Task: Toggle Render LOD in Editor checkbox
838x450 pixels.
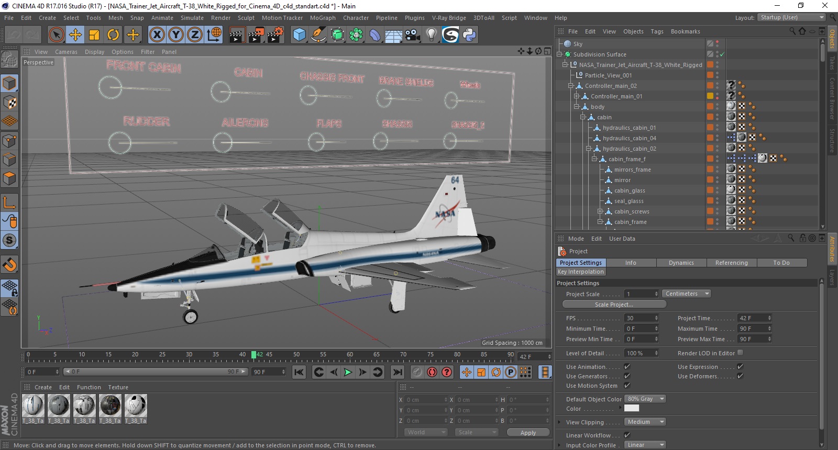Action: point(740,353)
